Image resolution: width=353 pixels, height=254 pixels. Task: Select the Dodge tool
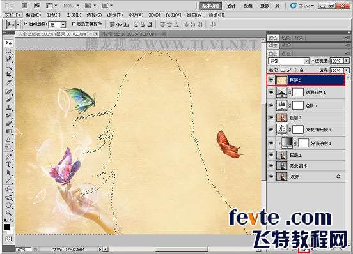click(8, 147)
